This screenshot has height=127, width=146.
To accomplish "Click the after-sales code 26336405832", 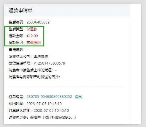I will (38, 22).
